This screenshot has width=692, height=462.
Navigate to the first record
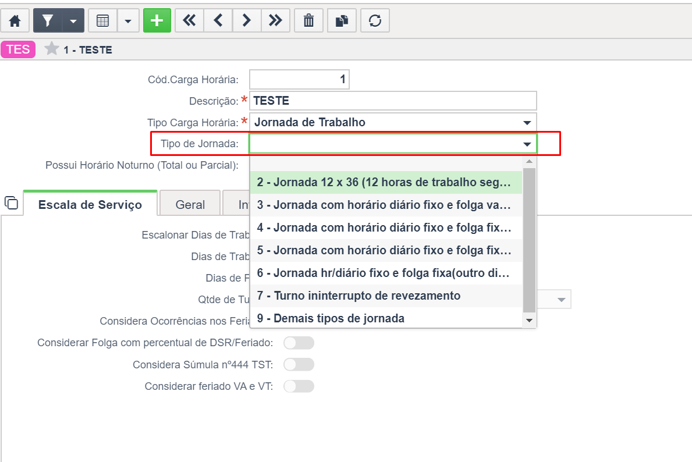(x=189, y=20)
